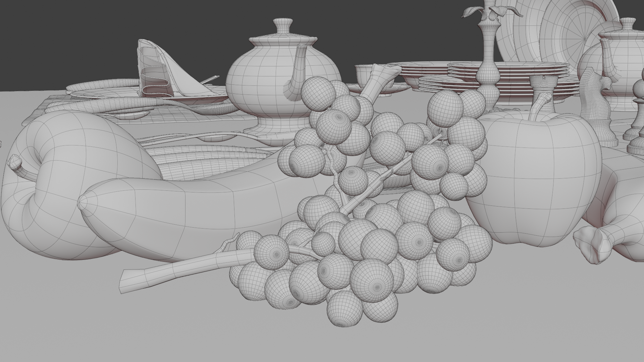Select the apple stem

[539, 106]
